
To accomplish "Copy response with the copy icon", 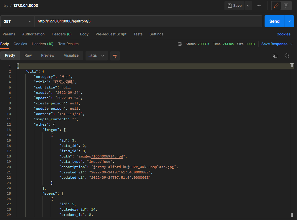I will coord(275,56).
